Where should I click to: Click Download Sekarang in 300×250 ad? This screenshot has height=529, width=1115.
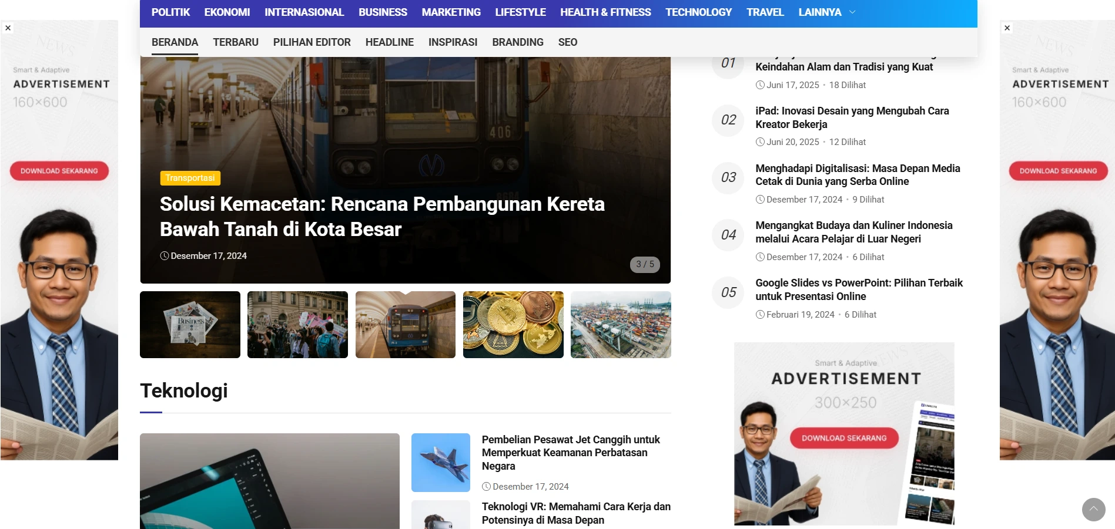844,438
